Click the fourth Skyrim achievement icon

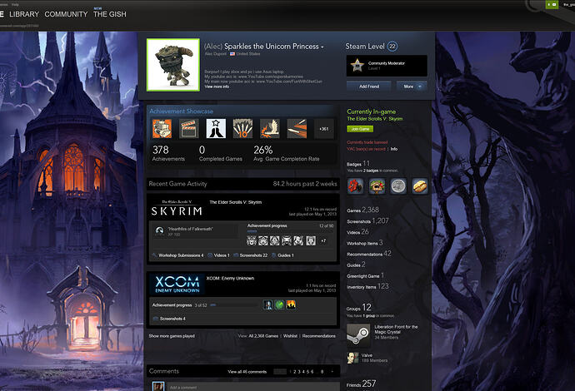[287, 240]
